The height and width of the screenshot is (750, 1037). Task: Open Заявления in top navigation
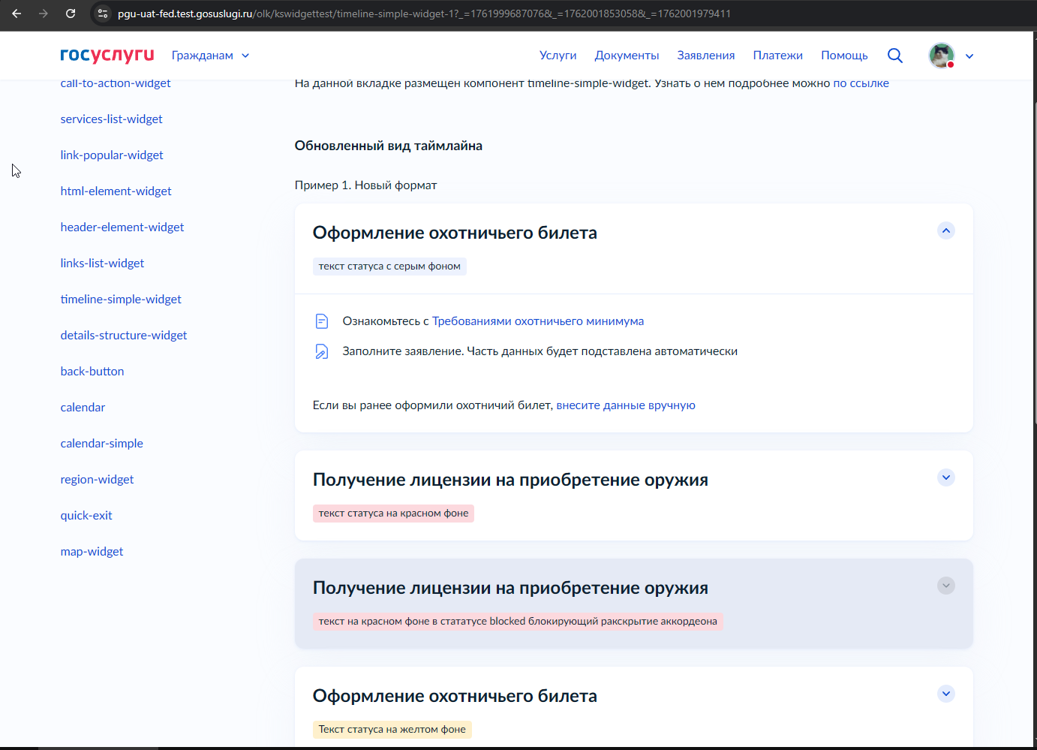[x=705, y=56]
